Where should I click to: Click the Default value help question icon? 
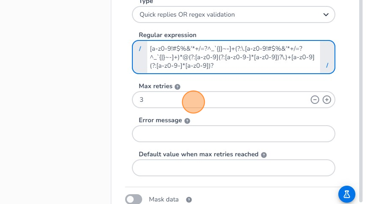(x=264, y=155)
